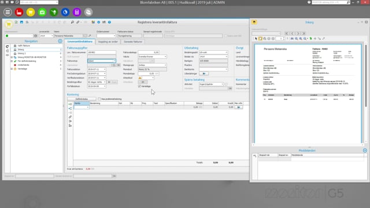370x208 pixels.
Task: Go to previous page in Inkorg viewer
Action: 293,34
